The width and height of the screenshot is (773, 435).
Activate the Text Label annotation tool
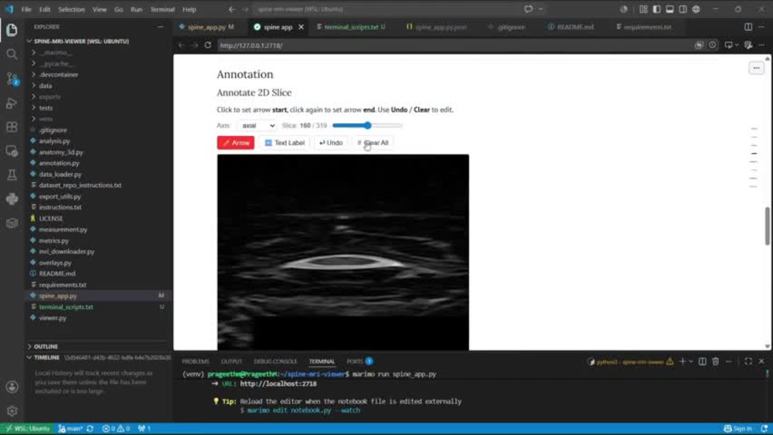(x=284, y=143)
